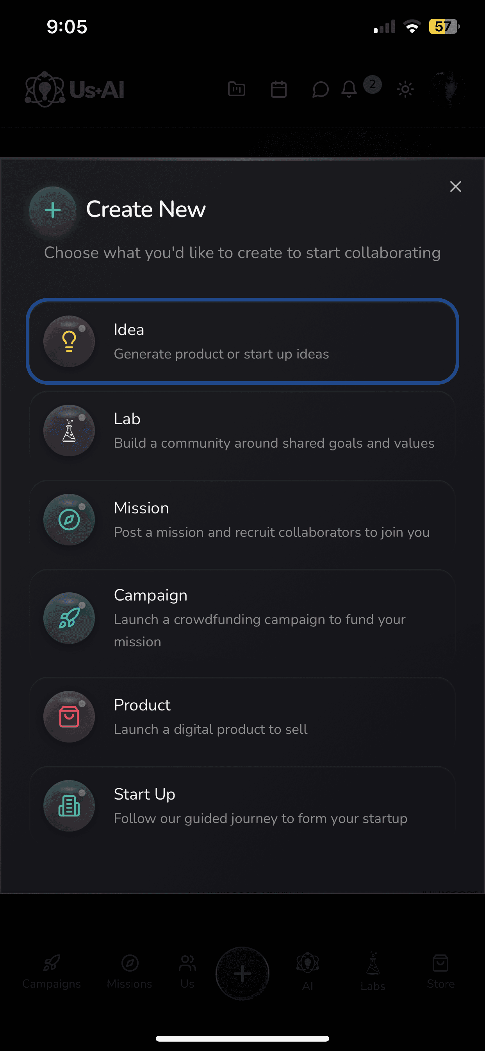Open your profile avatar
Image resolution: width=485 pixels, height=1051 pixels.
tap(448, 90)
